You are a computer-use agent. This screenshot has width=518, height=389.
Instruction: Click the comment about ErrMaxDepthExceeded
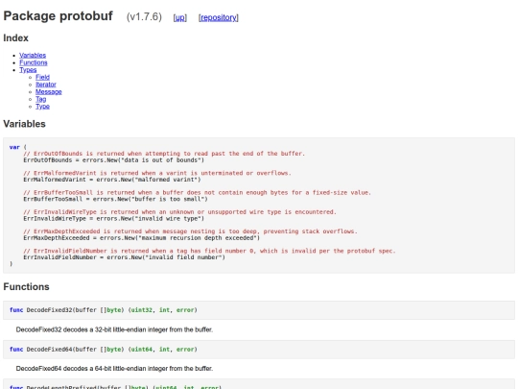(x=190, y=231)
